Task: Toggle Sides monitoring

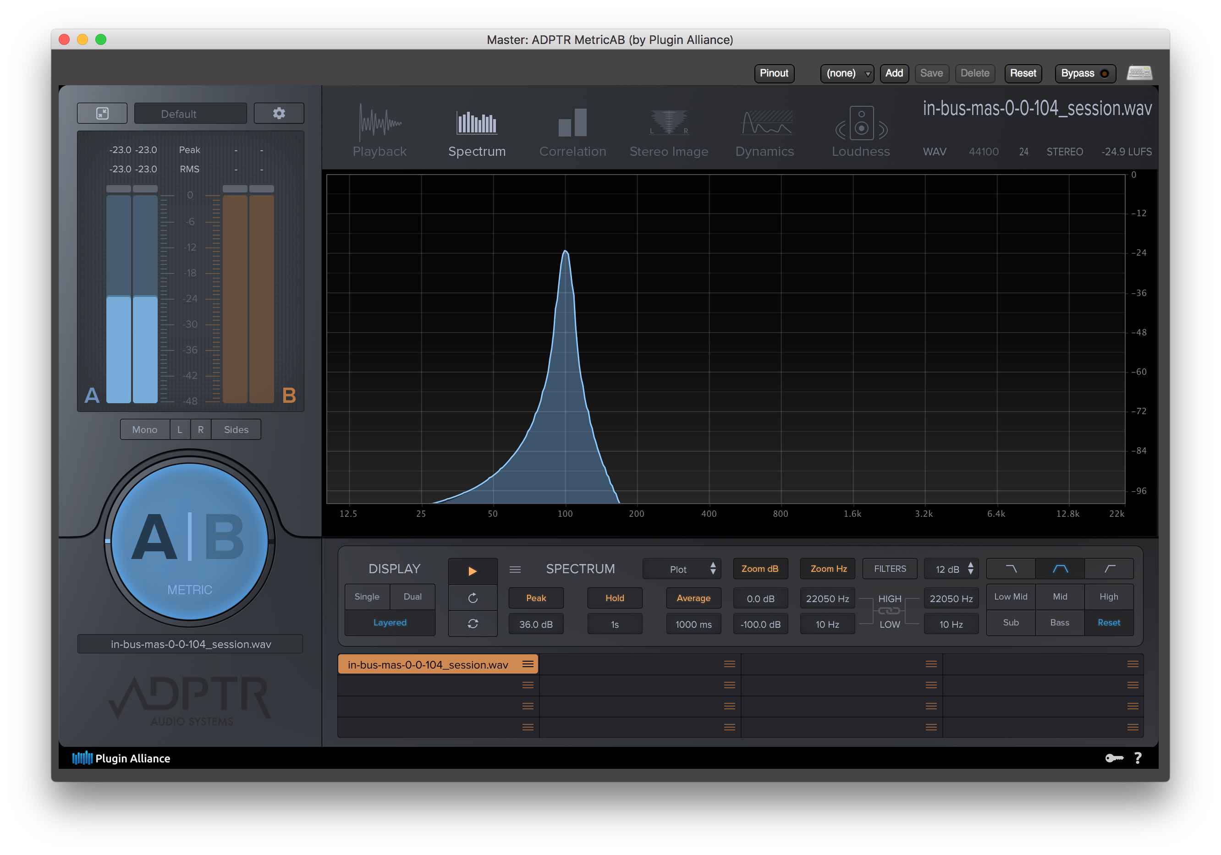Action: [x=236, y=430]
